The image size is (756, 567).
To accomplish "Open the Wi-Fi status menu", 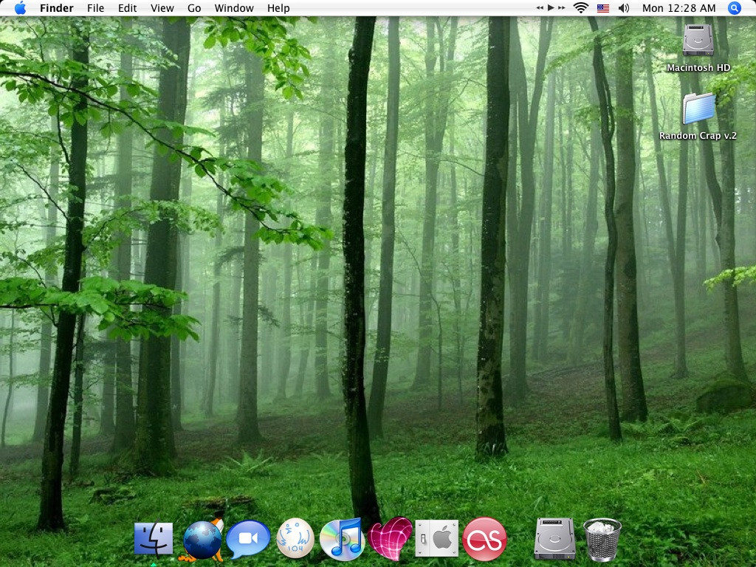I will [581, 7].
